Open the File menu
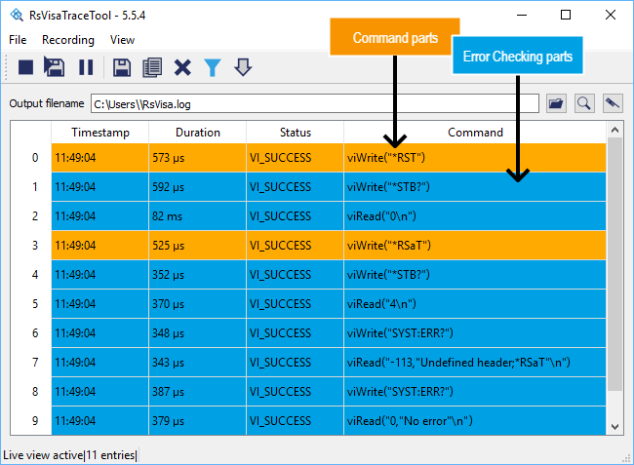This screenshot has height=465, width=634. click(x=18, y=40)
